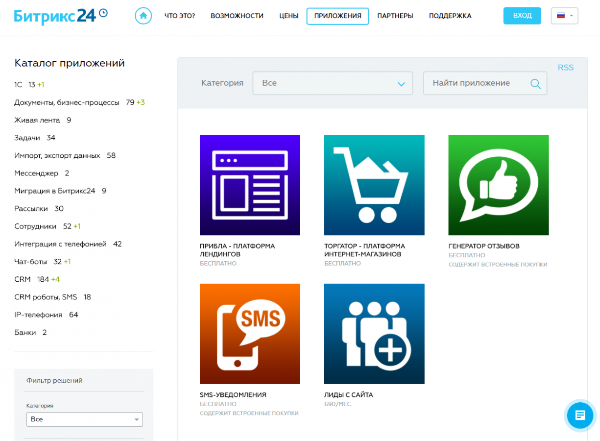Navigate to Поддержка menu item

pos(450,16)
